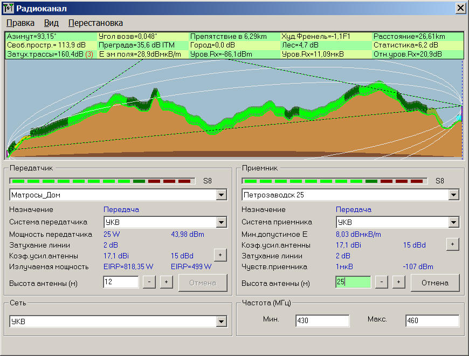Expand the Сеть network dropdown
Viewport: 469px width, 356px height.
click(x=221, y=322)
